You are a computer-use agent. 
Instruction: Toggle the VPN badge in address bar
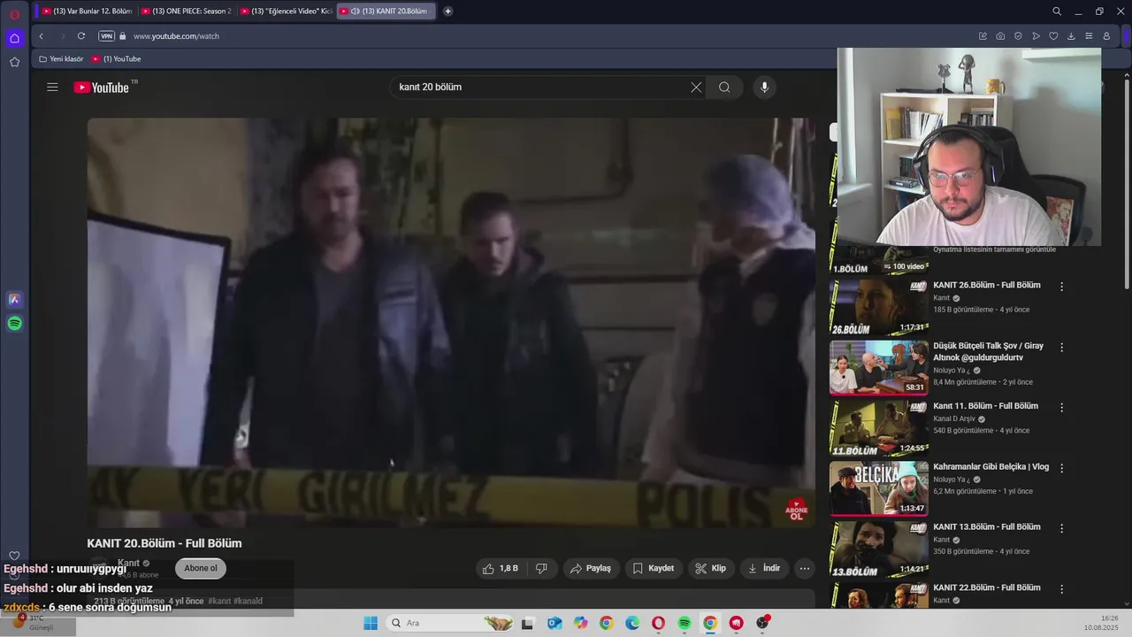click(106, 36)
